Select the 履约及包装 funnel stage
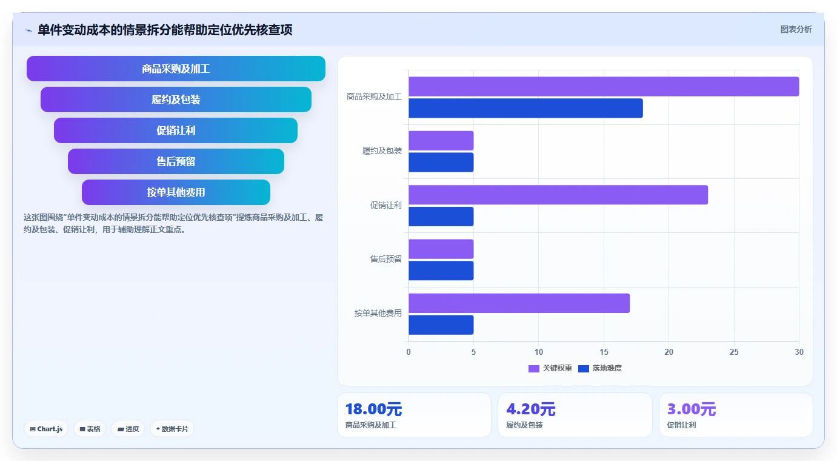Screen dimensions: 837x461 tap(176, 99)
